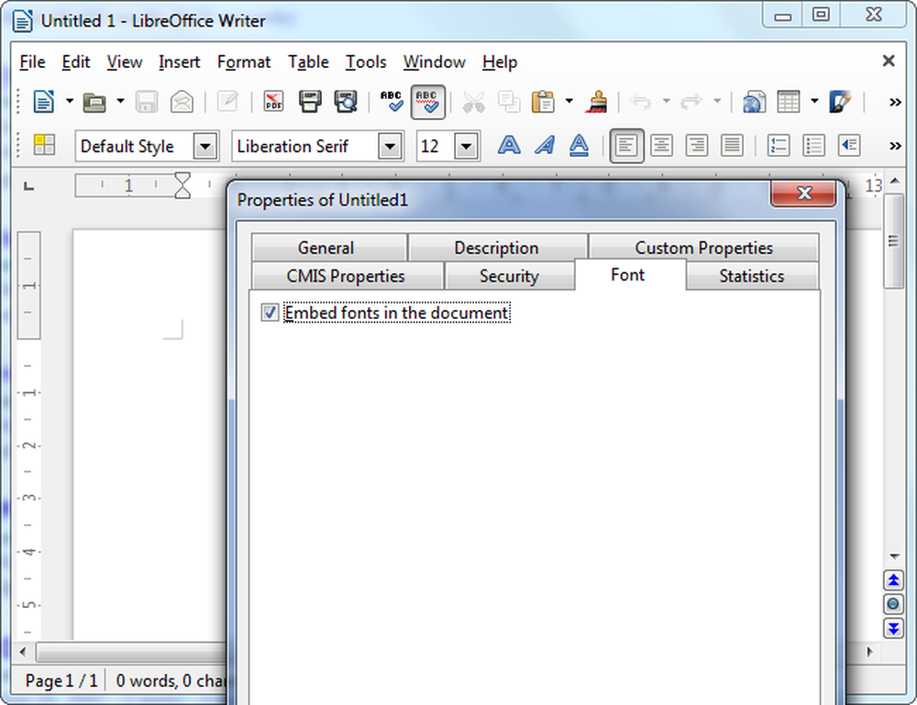Click the Clone Formatting paintbrush icon
Viewport: 917px width, 705px height.
tap(597, 102)
